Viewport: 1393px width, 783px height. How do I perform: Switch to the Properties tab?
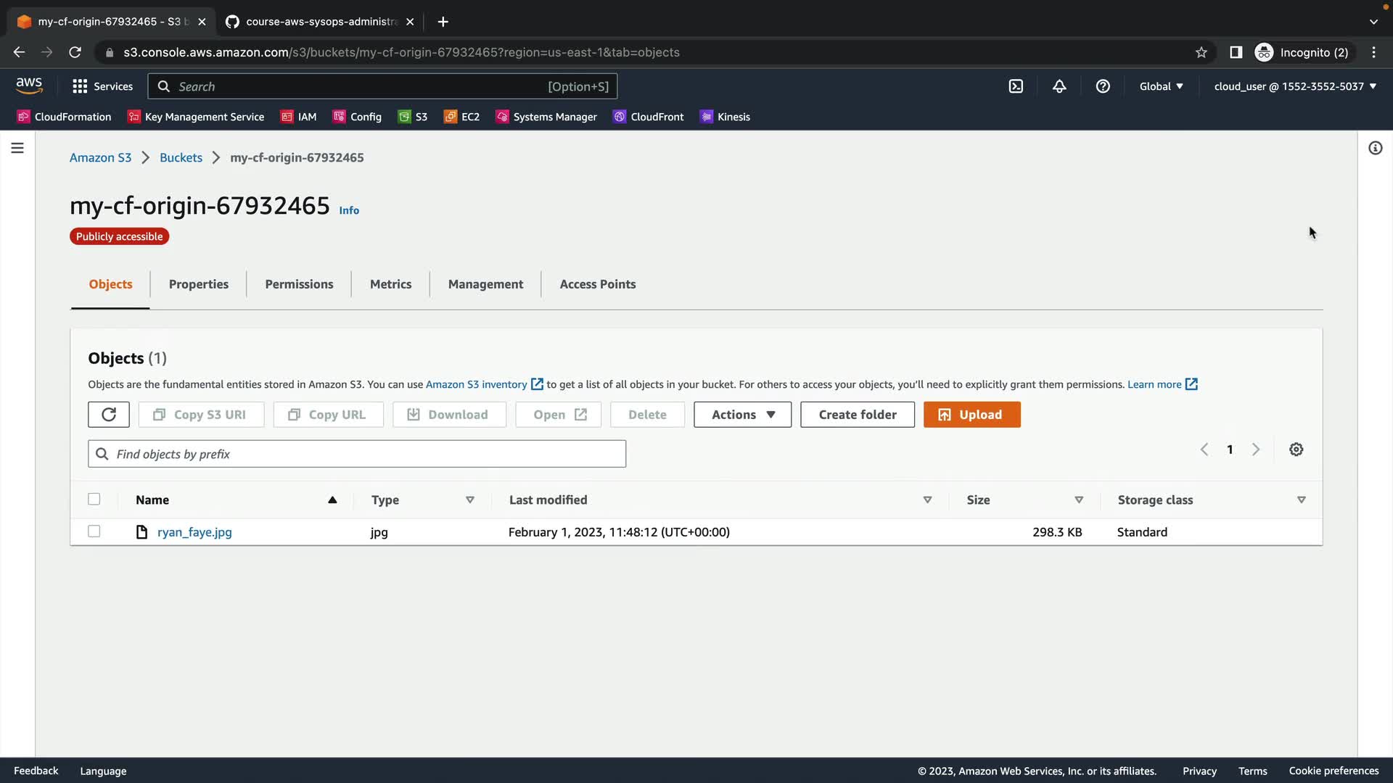(x=198, y=284)
